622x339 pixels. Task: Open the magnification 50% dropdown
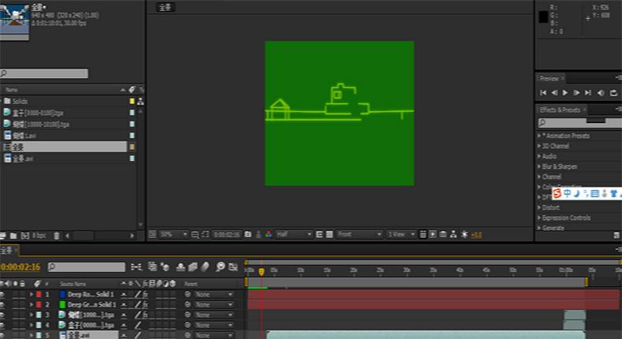pos(174,234)
